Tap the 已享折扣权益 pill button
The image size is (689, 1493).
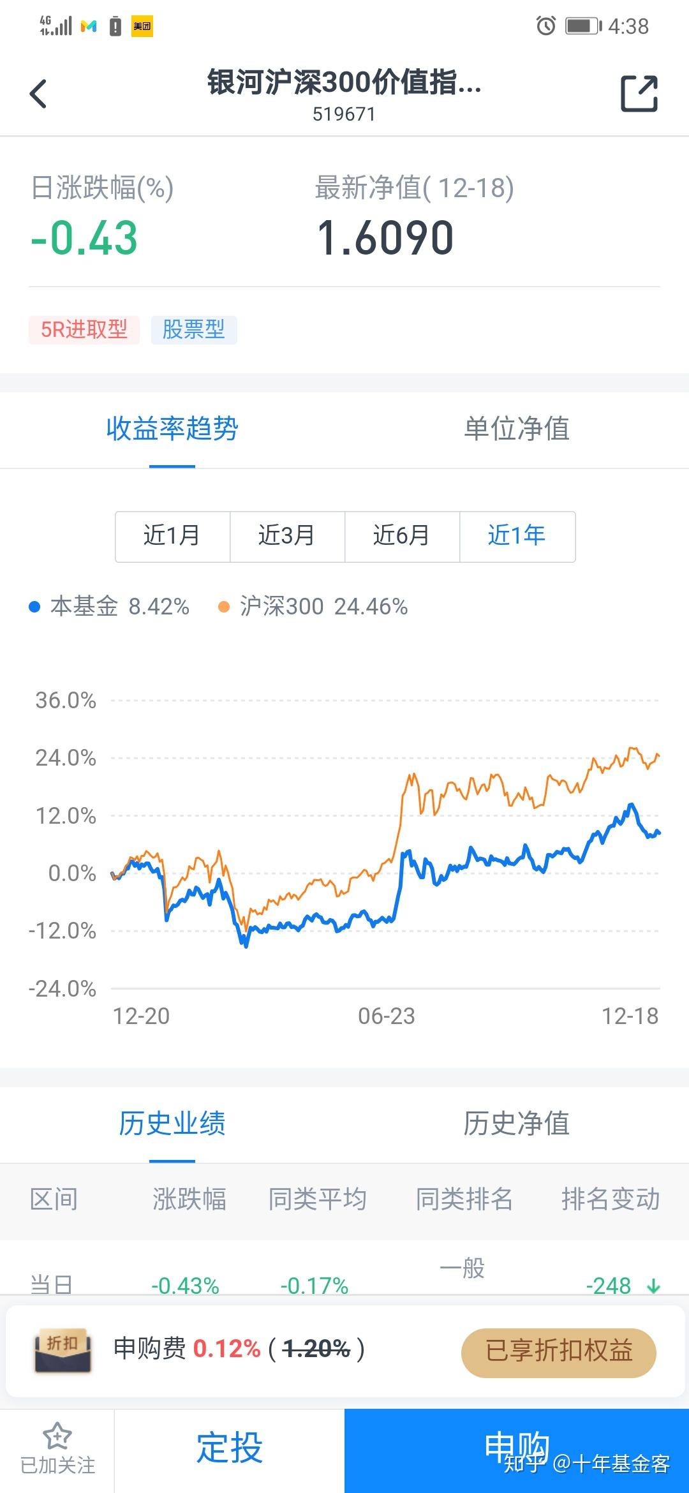coord(559,1350)
